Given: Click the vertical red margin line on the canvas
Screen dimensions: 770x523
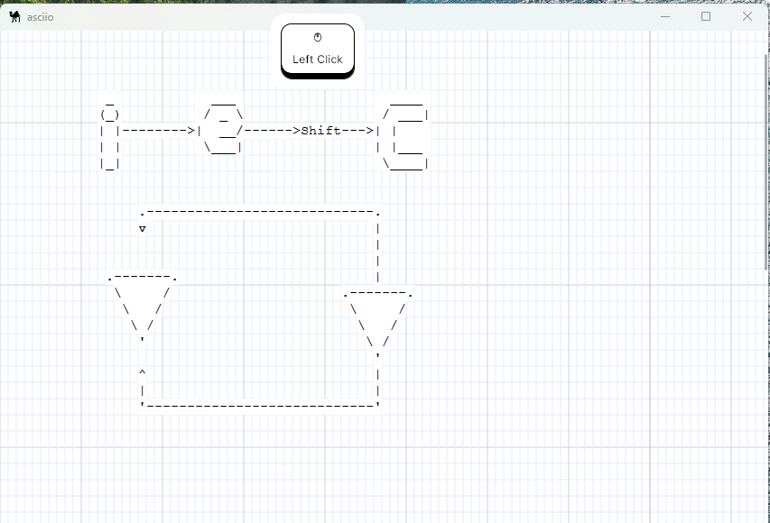Looking at the screenshot, I should pyautogui.click(x=649, y=271).
